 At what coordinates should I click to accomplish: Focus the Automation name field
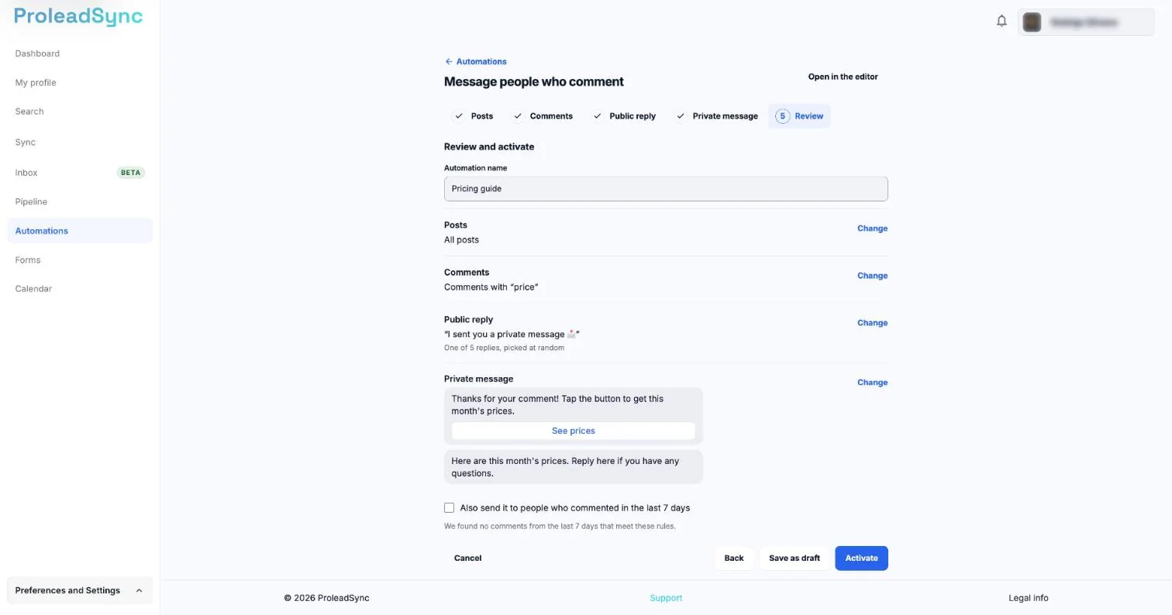(666, 189)
